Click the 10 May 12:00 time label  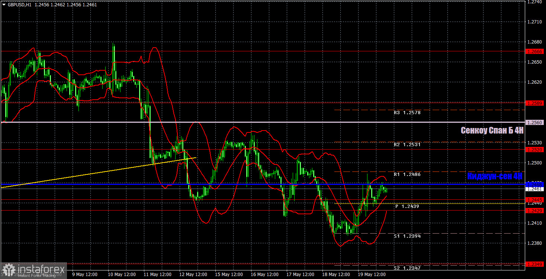click(122, 275)
